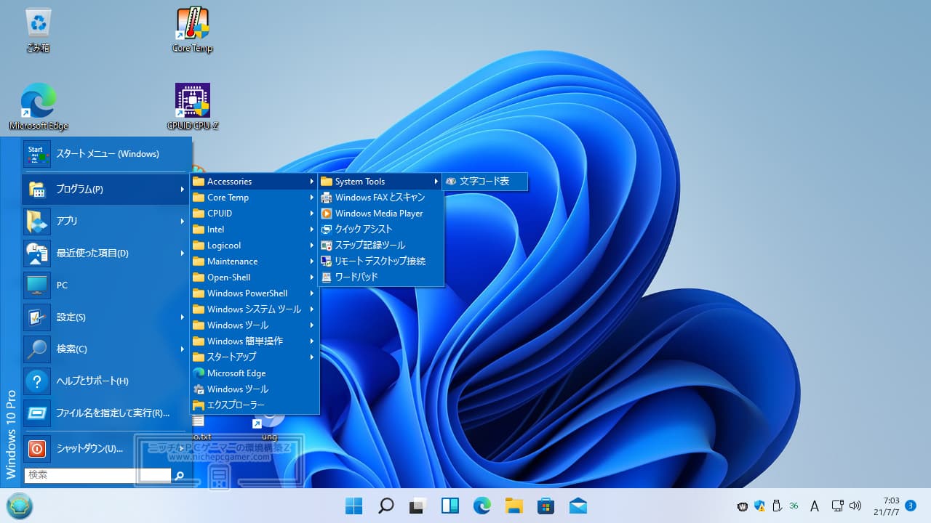The image size is (931, 523).
Task: Open Microsoft Store from the taskbar
Action: tap(546, 506)
